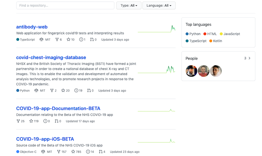
Task: Open the antibody-web repository
Action: coord(32,27)
